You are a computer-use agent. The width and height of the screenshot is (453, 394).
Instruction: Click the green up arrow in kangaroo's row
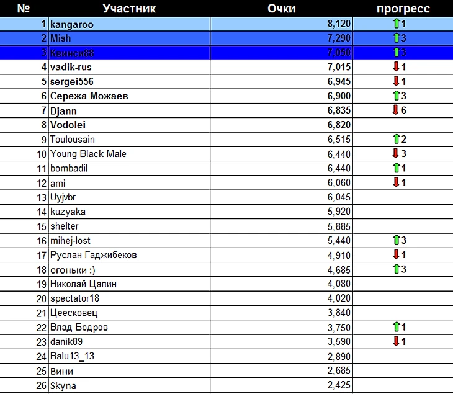(395, 24)
